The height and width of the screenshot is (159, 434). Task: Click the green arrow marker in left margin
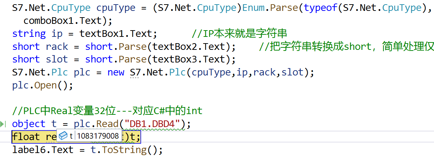point(3,124)
